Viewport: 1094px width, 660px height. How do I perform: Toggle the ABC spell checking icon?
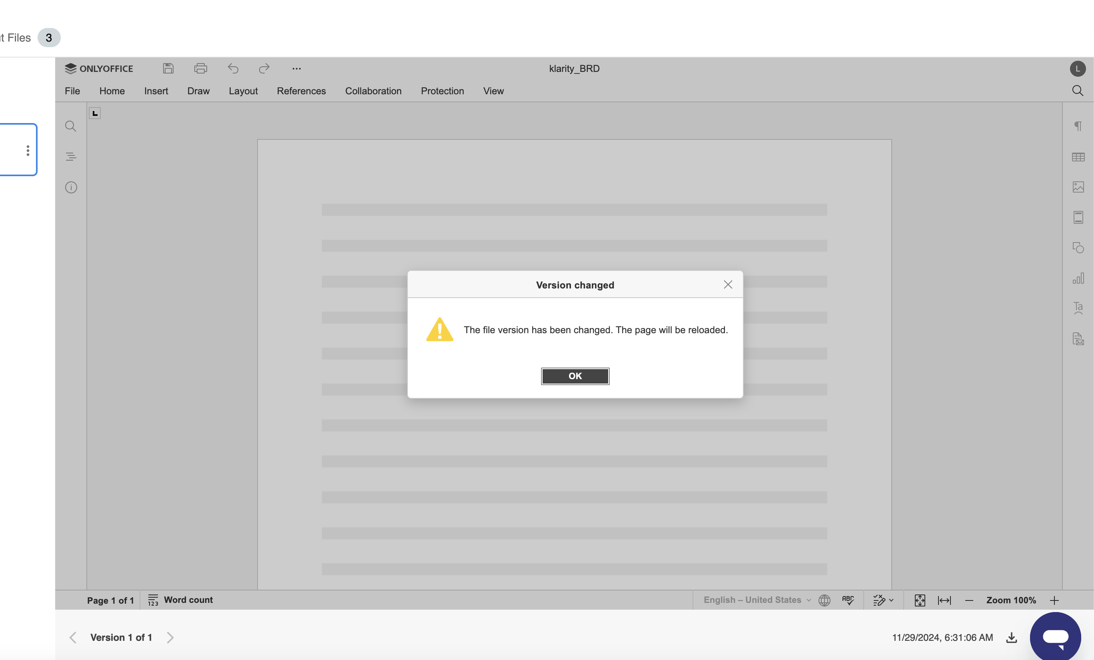848,600
